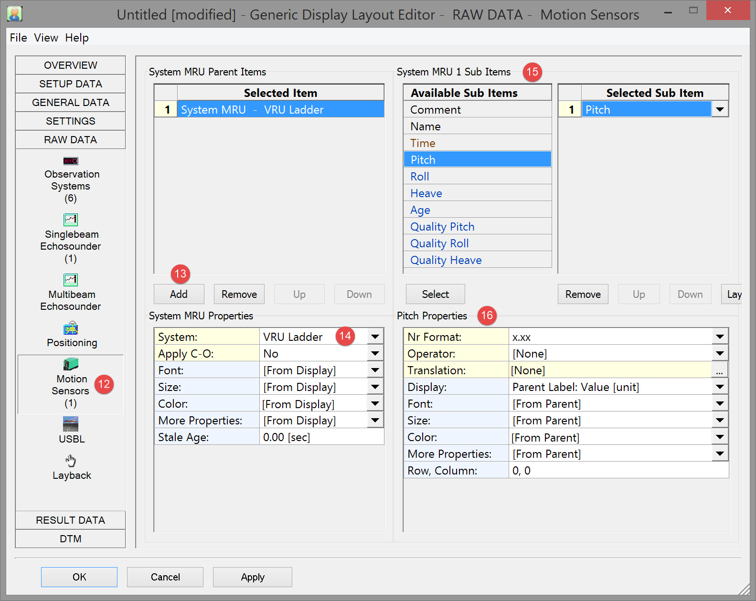Expand the System VRU Ladder dropdown
Viewport: 756px width, 601px height.
[375, 337]
